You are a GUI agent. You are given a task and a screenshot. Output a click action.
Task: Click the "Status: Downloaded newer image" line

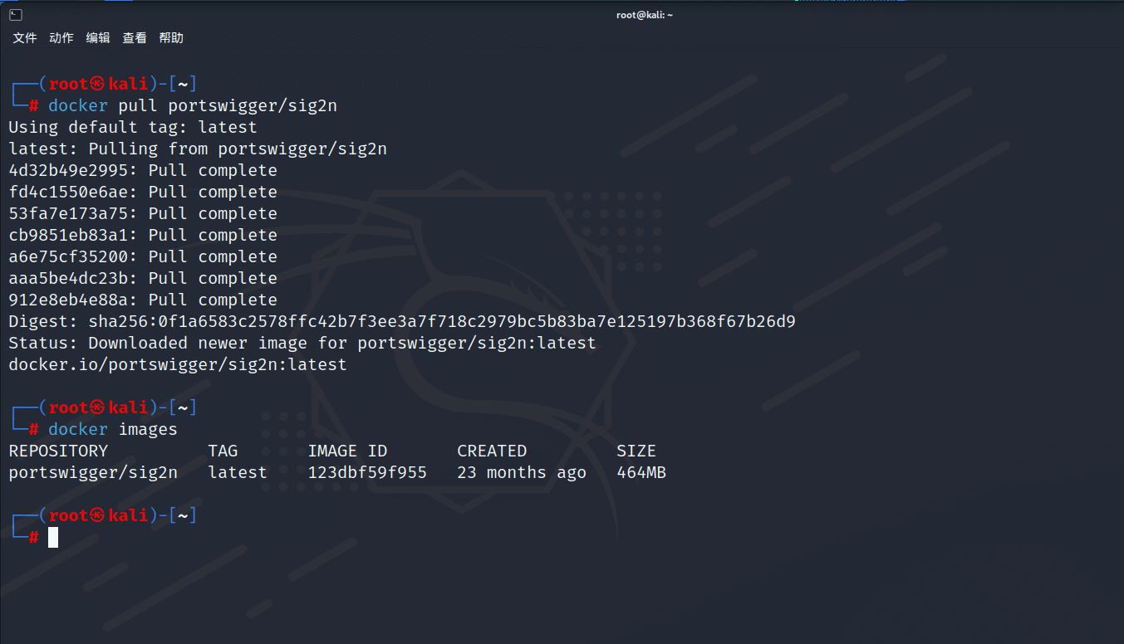[302, 343]
